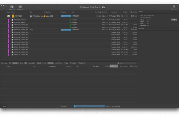Image resolution: width=179 pixels, height=116 pixels.
Task: Click clip icon of A010C001 row
Action: coord(12,25)
